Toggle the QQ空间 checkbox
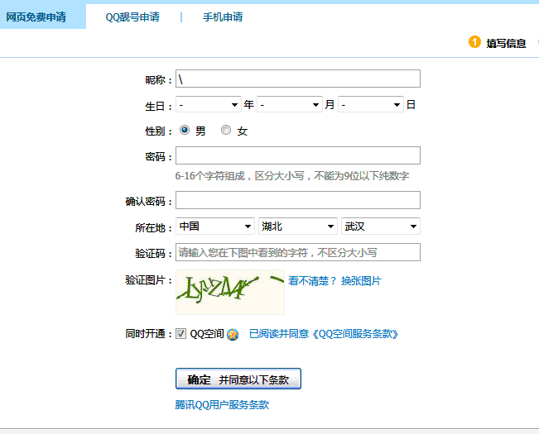Image resolution: width=539 pixels, height=434 pixels. pyautogui.click(x=180, y=333)
